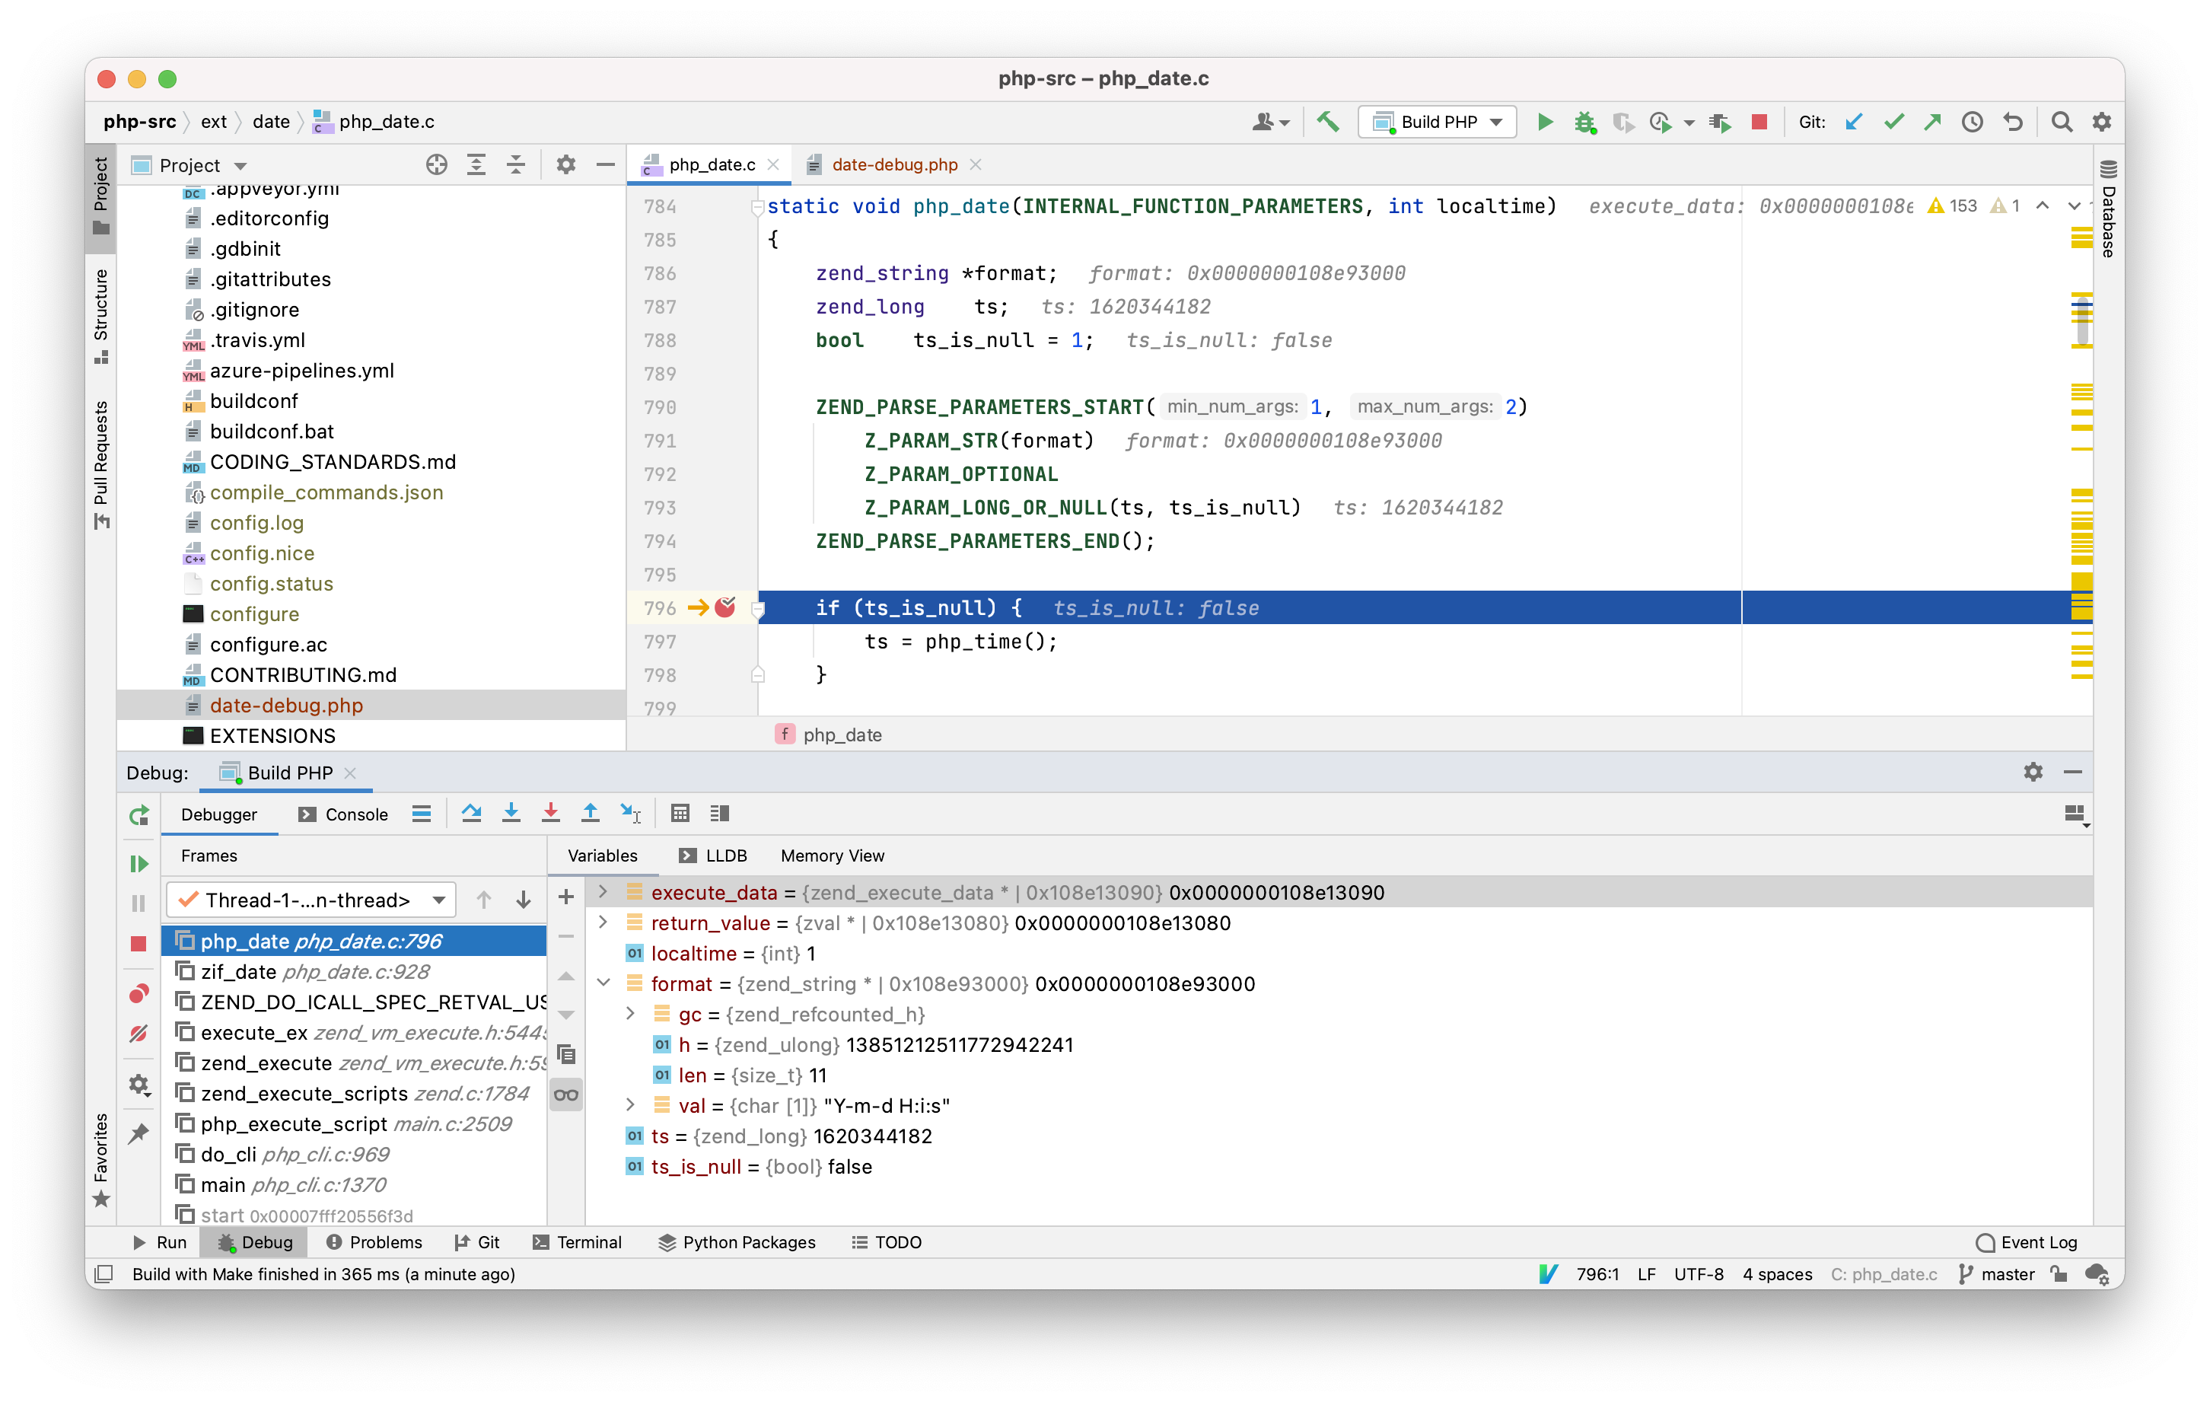
Task: Click the Rerun Build PHP icon
Action: 139,814
